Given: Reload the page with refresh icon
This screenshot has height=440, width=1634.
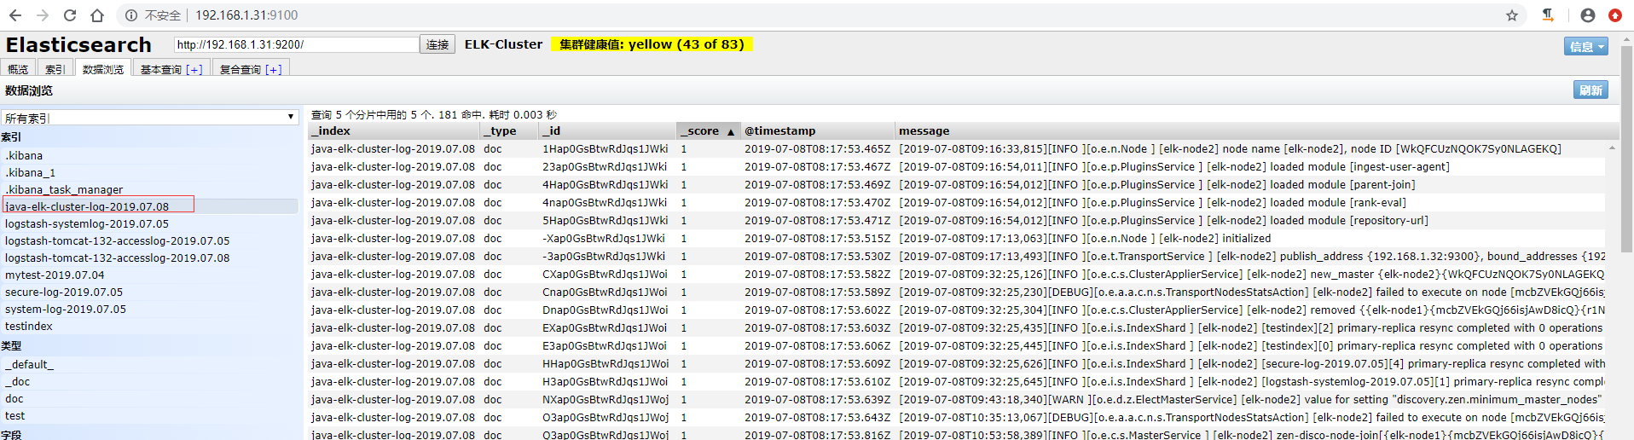Looking at the screenshot, I should click(x=70, y=15).
